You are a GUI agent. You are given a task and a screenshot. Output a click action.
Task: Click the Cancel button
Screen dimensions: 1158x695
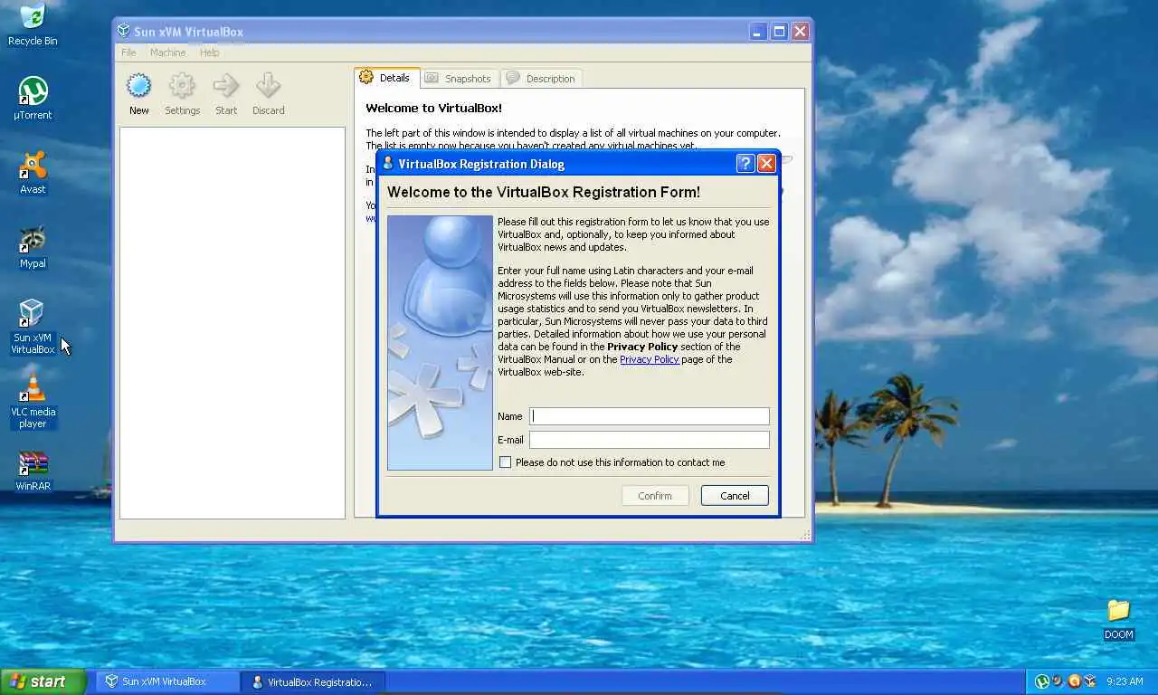point(735,496)
